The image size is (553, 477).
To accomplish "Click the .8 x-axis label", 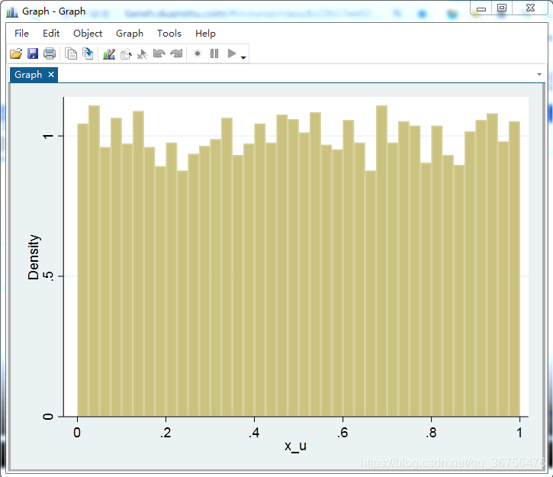I will pos(431,433).
